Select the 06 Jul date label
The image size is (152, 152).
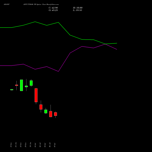[50, 145]
